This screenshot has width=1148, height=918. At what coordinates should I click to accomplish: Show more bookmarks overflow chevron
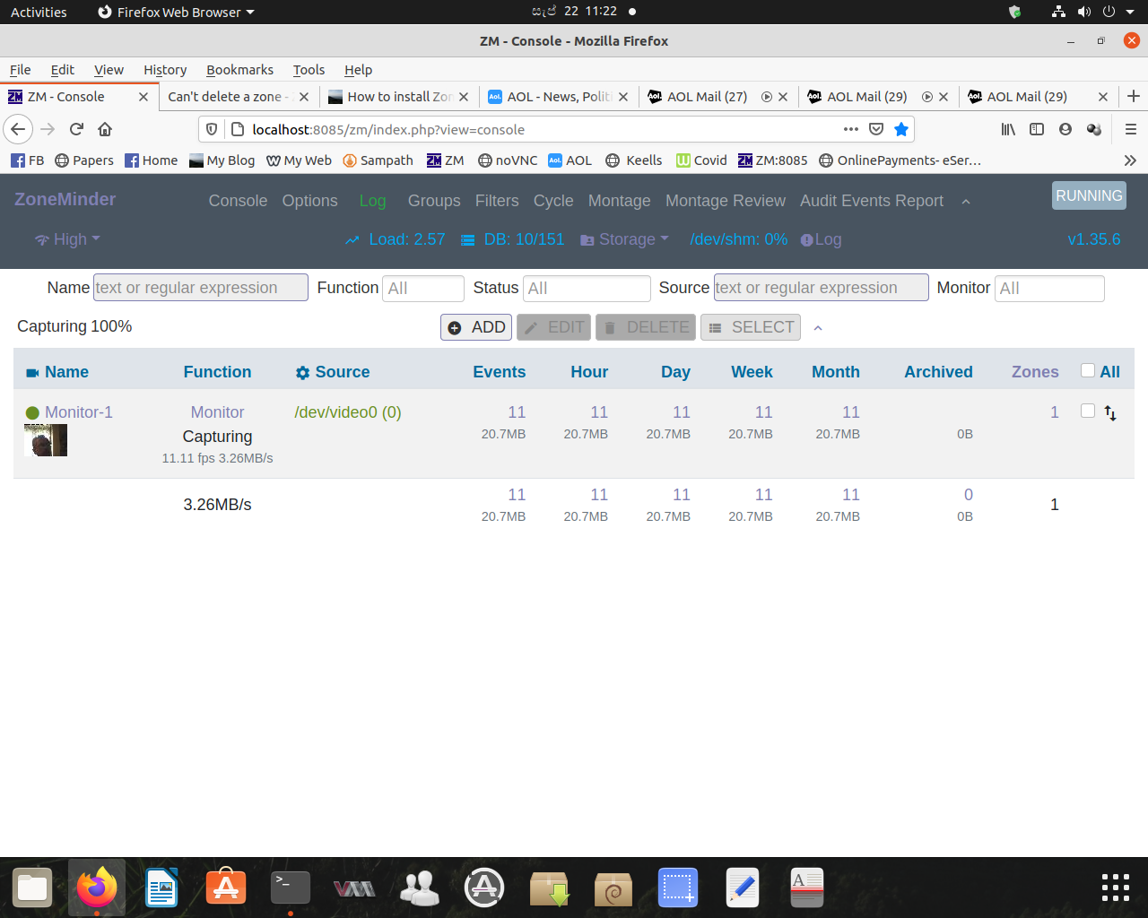click(1130, 160)
